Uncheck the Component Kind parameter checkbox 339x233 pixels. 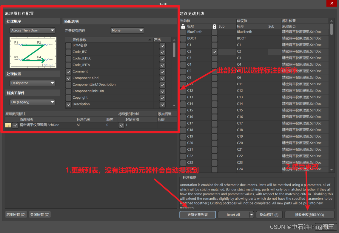pos(69,78)
